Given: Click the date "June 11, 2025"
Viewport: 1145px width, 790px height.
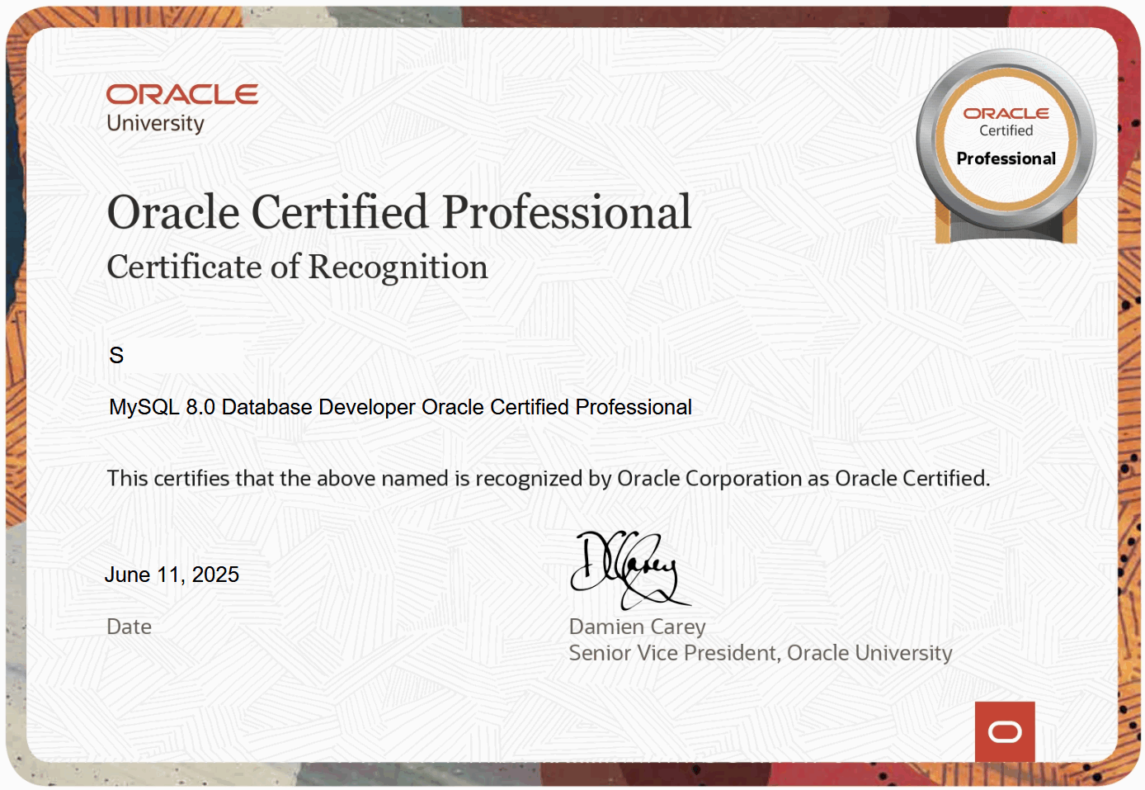Looking at the screenshot, I should 172,575.
